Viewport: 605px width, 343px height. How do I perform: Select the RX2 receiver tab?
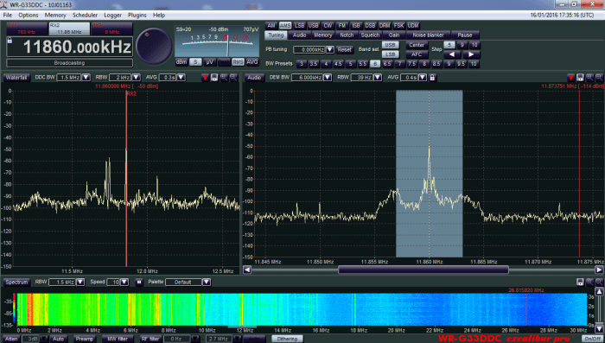(x=69, y=29)
